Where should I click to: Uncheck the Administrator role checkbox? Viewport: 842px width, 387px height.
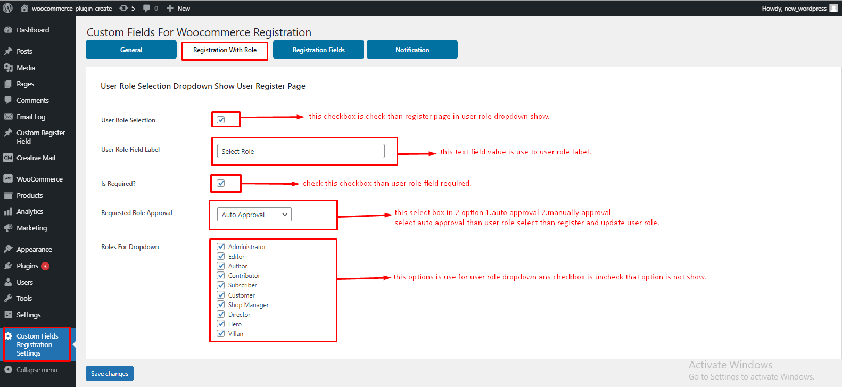pos(221,246)
